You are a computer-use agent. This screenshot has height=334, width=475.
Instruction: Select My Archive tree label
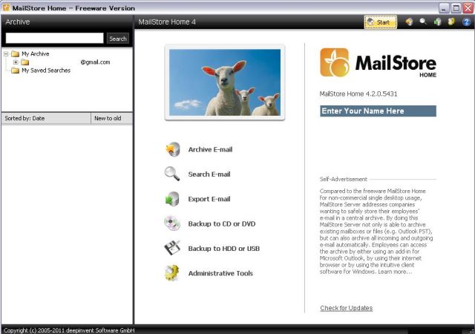click(35, 54)
